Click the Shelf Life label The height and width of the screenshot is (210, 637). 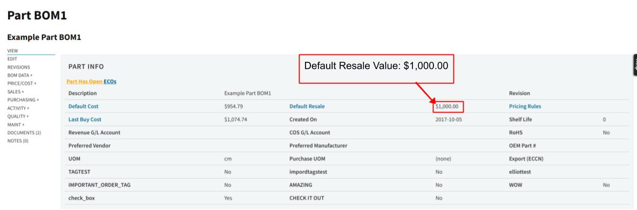click(x=520, y=120)
